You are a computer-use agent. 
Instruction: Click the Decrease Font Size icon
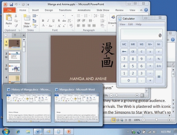point(64,26)
